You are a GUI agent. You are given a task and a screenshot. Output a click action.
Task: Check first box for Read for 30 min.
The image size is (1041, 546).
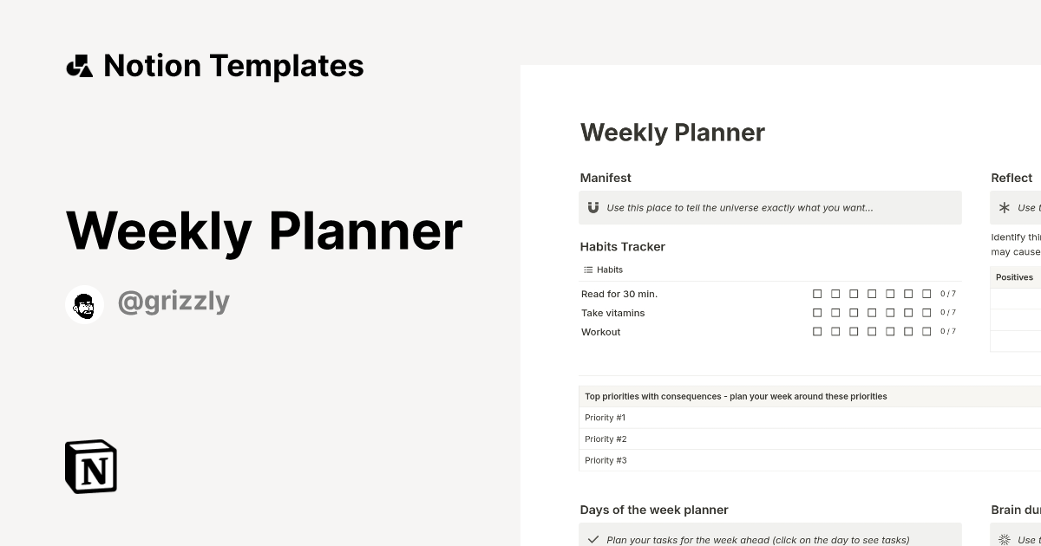click(x=817, y=294)
